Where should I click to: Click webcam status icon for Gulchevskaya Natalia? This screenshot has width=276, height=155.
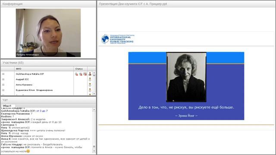(x=81, y=74)
